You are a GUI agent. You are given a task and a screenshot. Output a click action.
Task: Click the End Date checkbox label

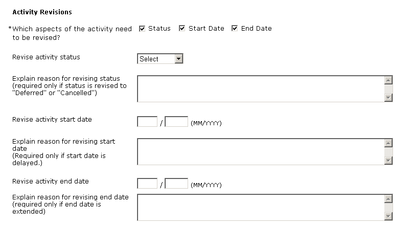point(257,29)
